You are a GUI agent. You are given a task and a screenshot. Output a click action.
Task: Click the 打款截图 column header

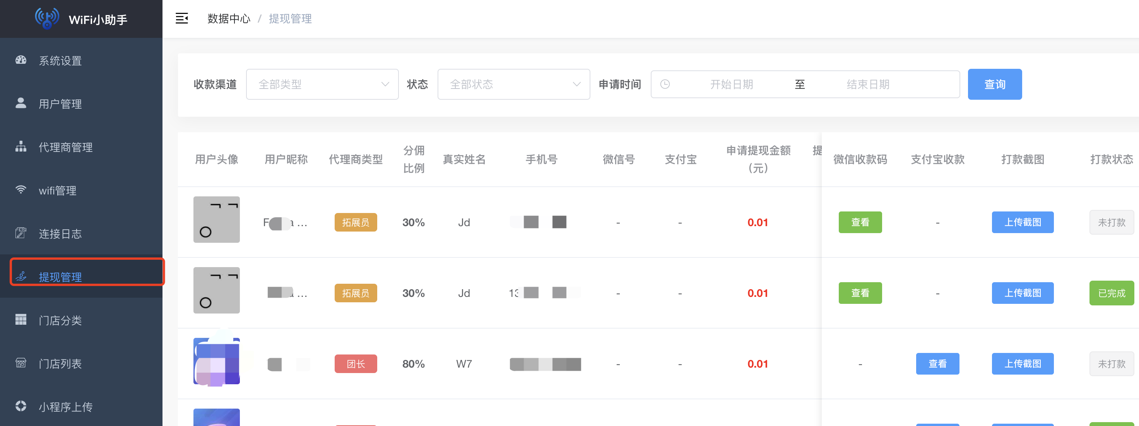tap(1022, 159)
